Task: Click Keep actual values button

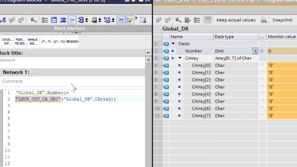Action: (x=236, y=20)
